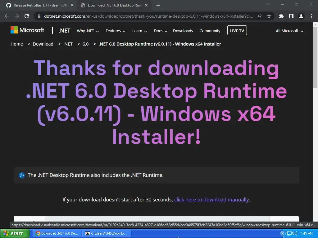The width and height of the screenshot is (318, 238).
Task: Open the Chrome three-dot menu
Action: 311,16
